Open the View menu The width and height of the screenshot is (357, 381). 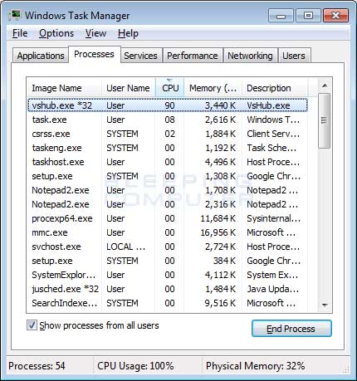(95, 33)
